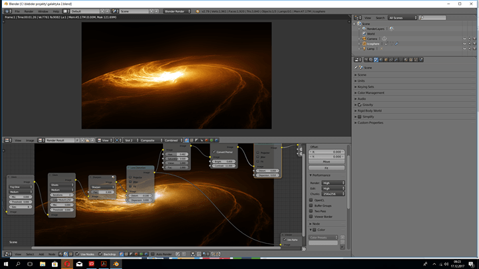
Task: Open the Constraints properties tab
Action: (391, 60)
